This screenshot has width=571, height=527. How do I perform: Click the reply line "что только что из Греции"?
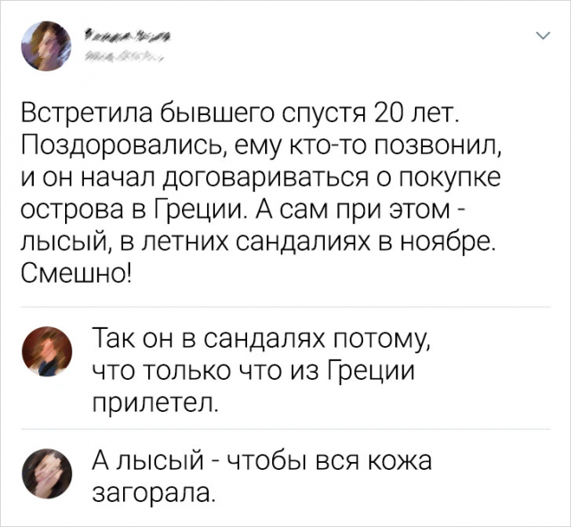(x=254, y=371)
